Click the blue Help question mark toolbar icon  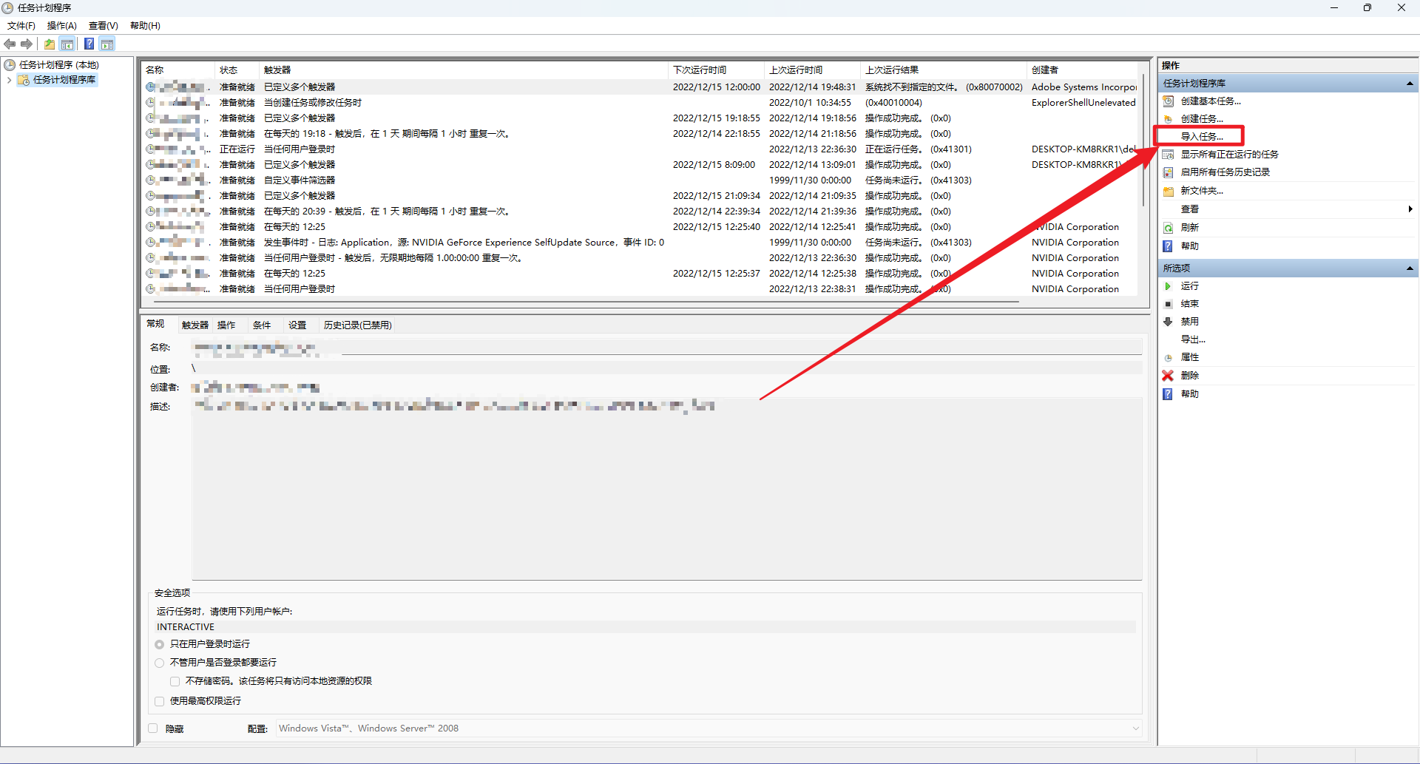tap(89, 44)
